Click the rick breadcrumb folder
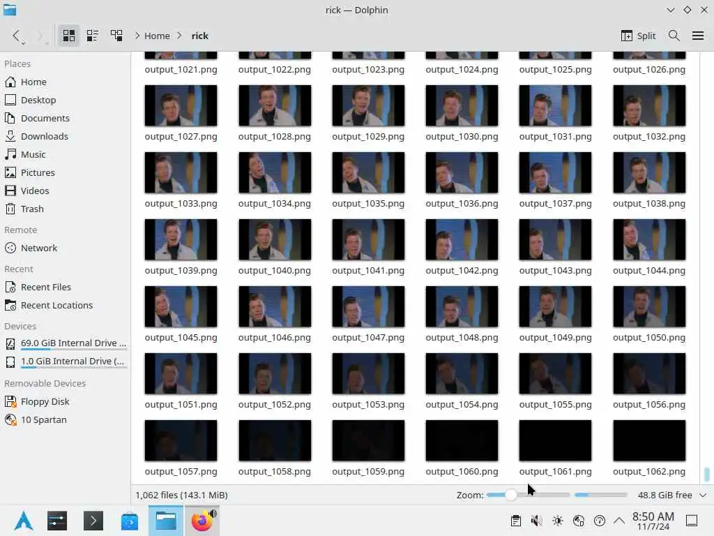Screen dimensions: 714x536 (200, 36)
